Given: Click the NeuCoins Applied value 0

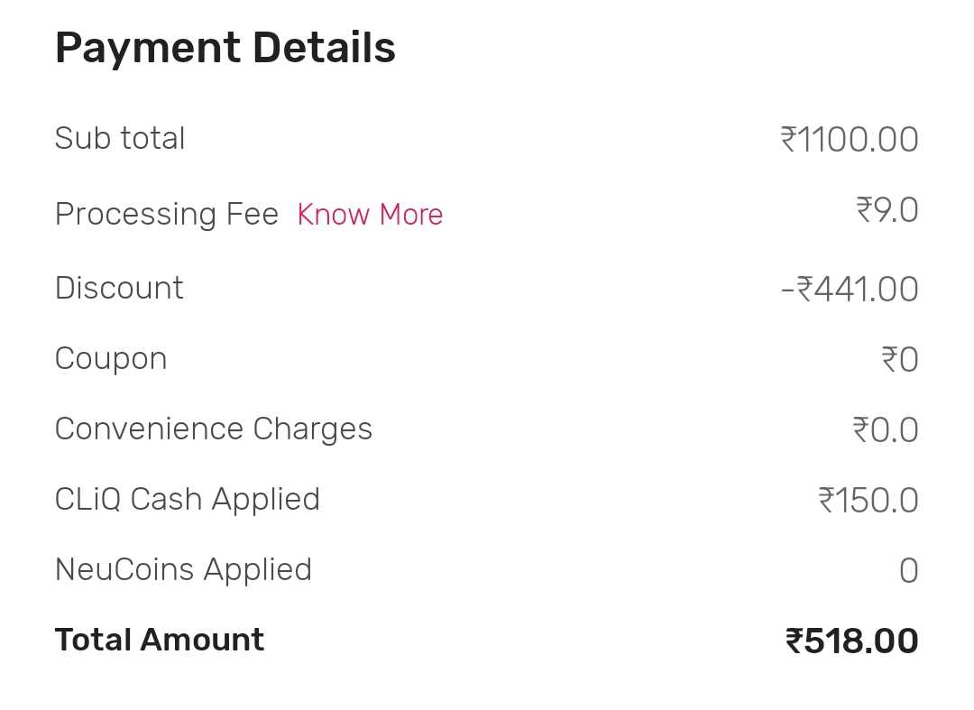Looking at the screenshot, I should (908, 571).
